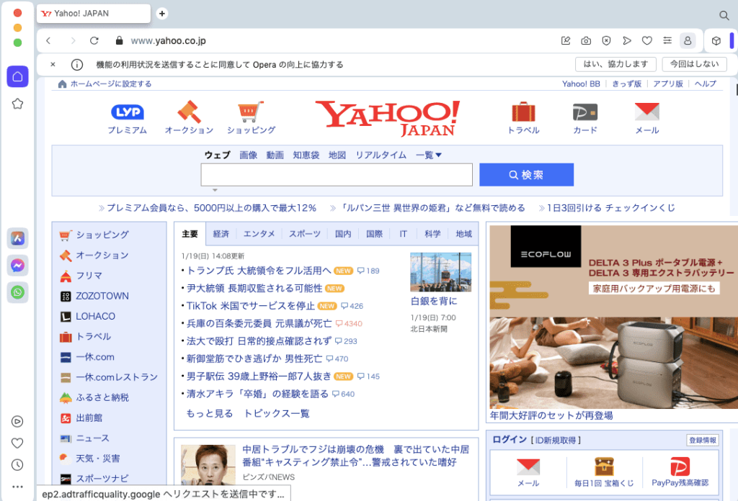This screenshot has width=738, height=501.
Task: Open LOHACO in left service list
Action: [x=96, y=316]
